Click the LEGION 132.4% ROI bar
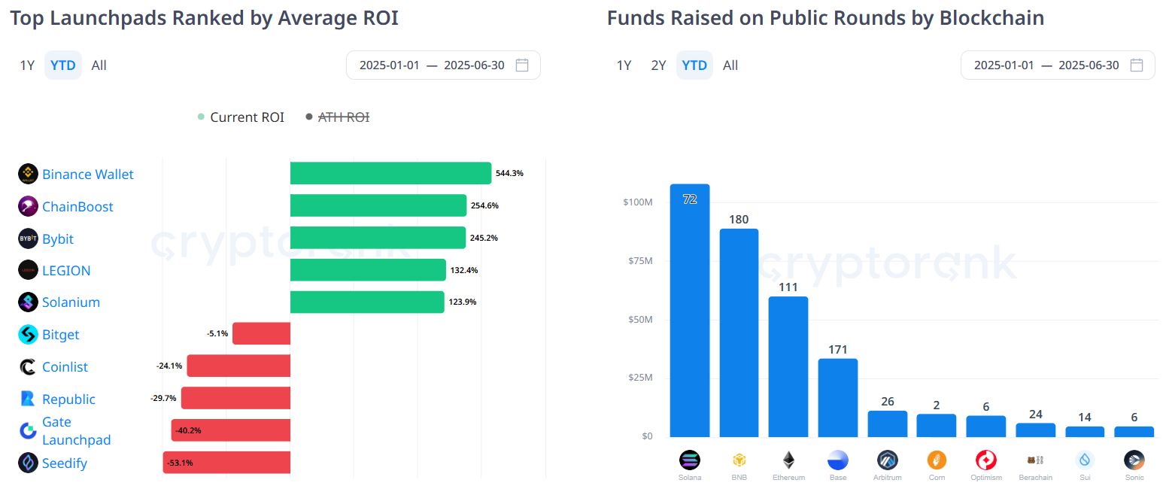Viewport: 1163px width, 492px height. [369, 269]
